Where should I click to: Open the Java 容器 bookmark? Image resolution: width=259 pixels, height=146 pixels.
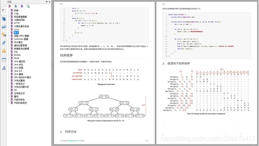tap(18, 68)
